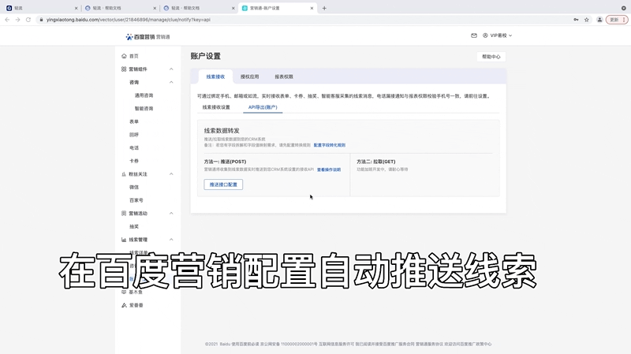This screenshot has height=354, width=631.
Task: Go back with the browser back arrow
Action: (x=7, y=19)
